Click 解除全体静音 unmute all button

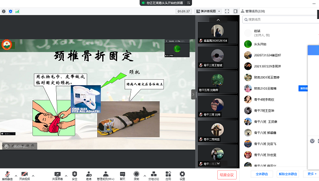(x=288, y=174)
